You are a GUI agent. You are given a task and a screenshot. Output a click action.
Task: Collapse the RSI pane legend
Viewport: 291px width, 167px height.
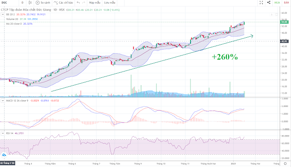pyautogui.click(x=3, y=133)
